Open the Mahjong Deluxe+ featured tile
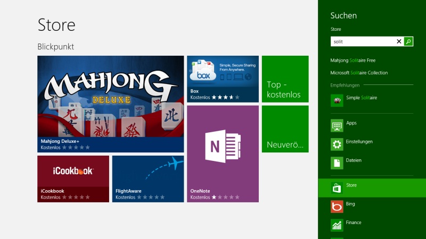Viewport: 426px width, 239px height. click(111, 104)
